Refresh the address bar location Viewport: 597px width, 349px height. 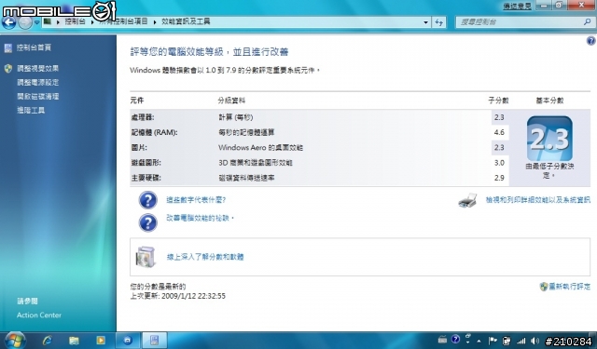click(x=439, y=22)
